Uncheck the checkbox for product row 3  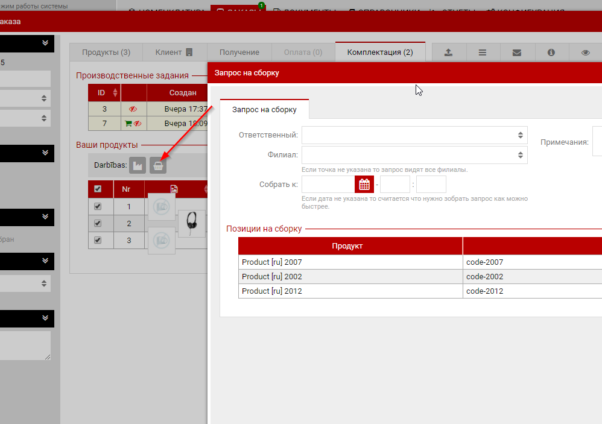pyautogui.click(x=98, y=240)
